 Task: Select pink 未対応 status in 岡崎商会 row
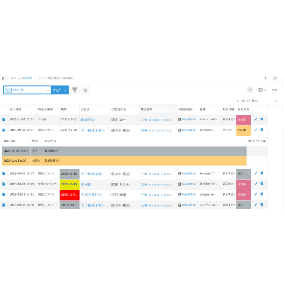point(244,120)
